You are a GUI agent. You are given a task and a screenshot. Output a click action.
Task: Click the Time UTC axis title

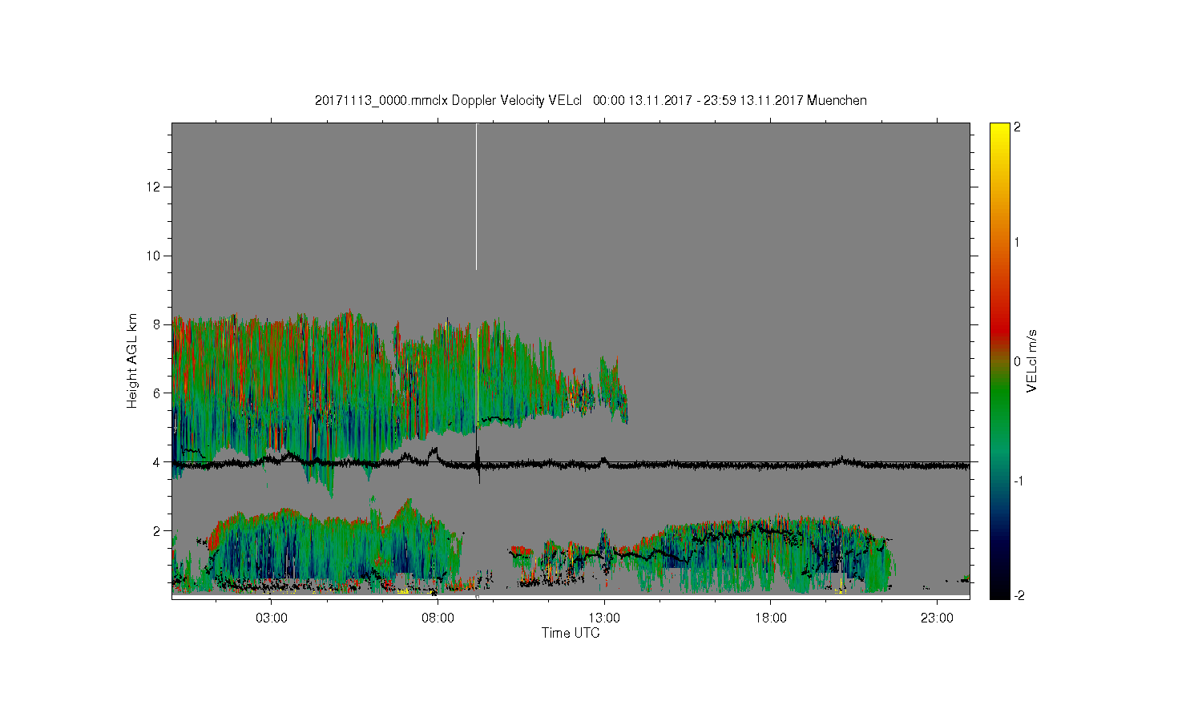(571, 633)
